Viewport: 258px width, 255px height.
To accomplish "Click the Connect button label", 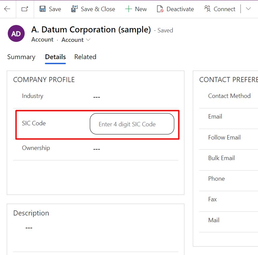I will [224, 9].
